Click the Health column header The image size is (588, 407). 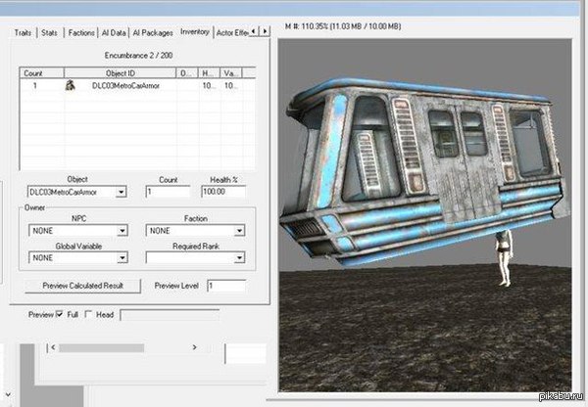pos(210,73)
